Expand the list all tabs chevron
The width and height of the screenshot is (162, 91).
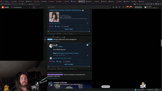(x=149, y=2)
